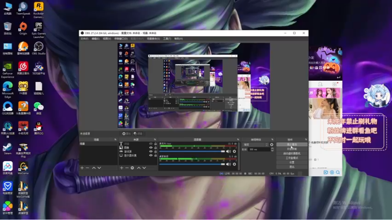This screenshot has height=220, width=392.
Task: Click the 桌面音频 volume slider
Action: point(192,164)
